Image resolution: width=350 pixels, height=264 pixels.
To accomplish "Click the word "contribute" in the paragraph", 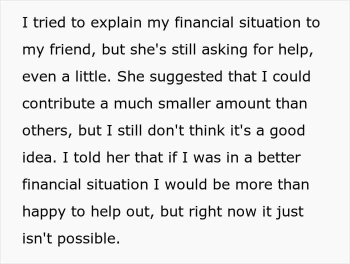I will pyautogui.click(x=58, y=104).
